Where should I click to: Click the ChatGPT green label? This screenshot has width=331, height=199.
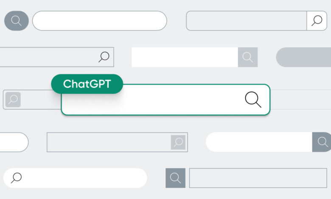tap(87, 84)
